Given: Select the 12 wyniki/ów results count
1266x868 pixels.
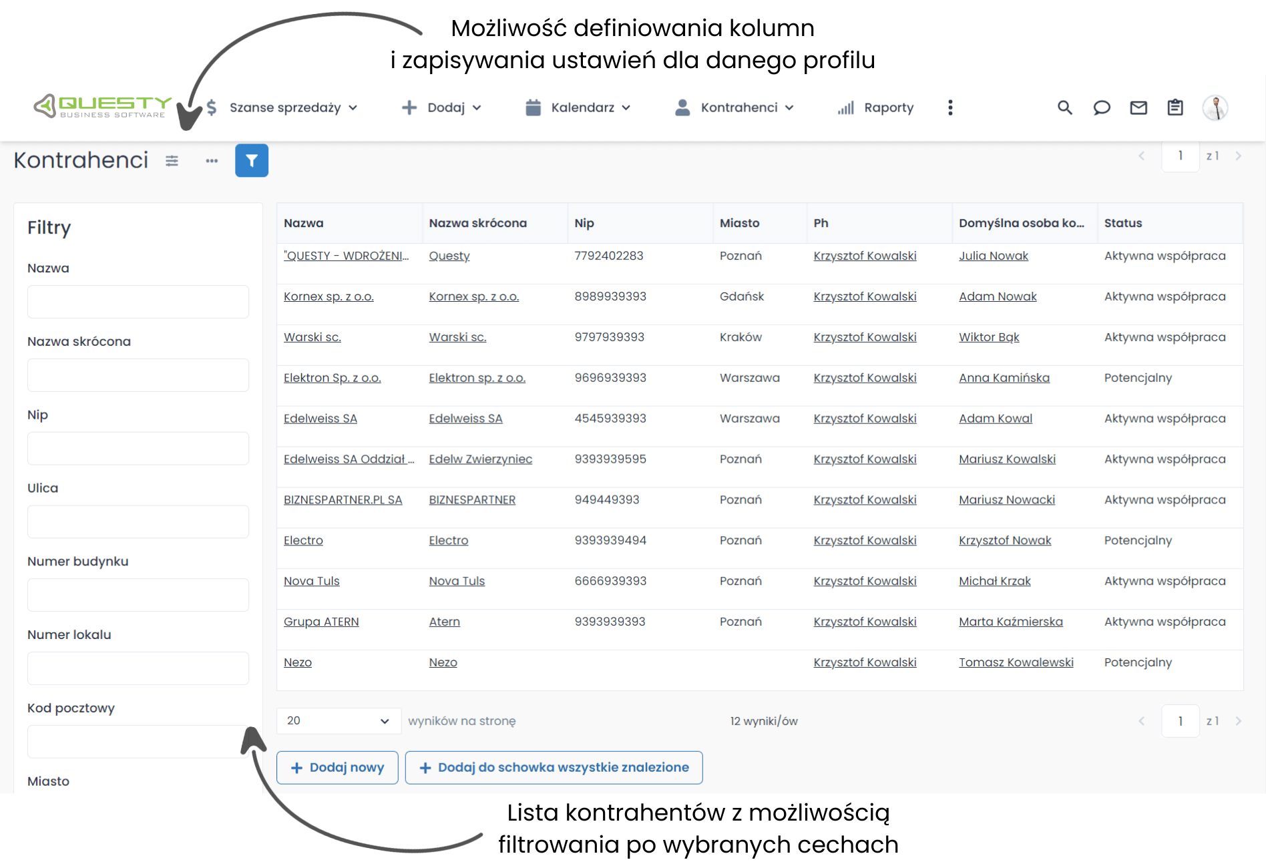Looking at the screenshot, I should (x=764, y=721).
